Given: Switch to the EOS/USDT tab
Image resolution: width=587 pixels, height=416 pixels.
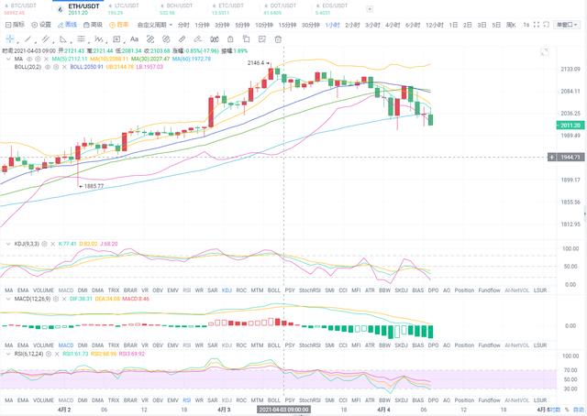Looking at the screenshot, I should pos(331,9).
